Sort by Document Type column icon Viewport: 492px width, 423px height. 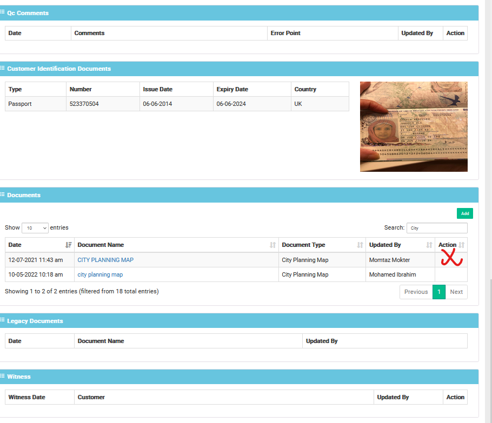[360, 245]
